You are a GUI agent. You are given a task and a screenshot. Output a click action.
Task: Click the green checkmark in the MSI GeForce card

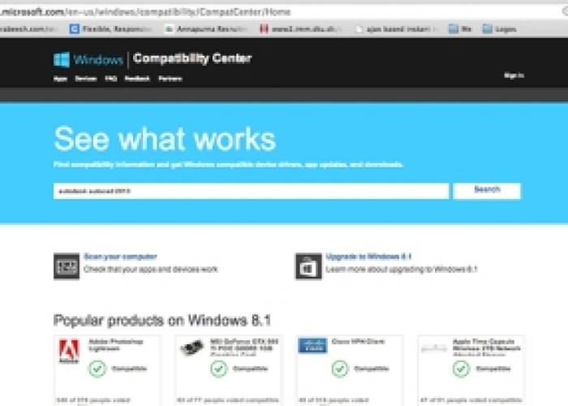(x=218, y=369)
